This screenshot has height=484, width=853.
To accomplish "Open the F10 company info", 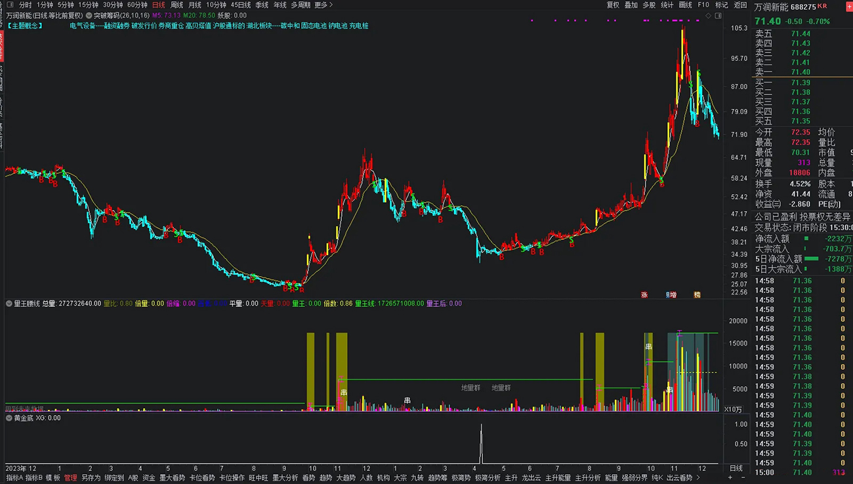I will pos(703,5).
